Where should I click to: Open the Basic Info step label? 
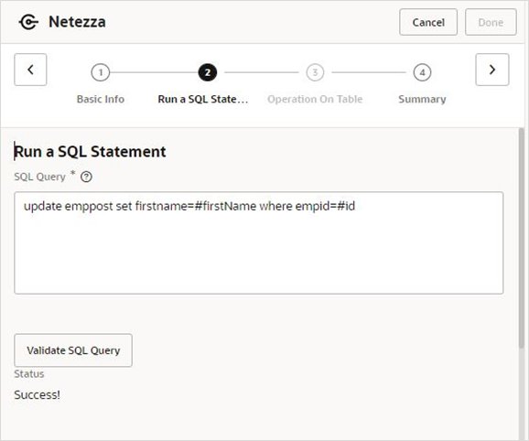point(101,99)
